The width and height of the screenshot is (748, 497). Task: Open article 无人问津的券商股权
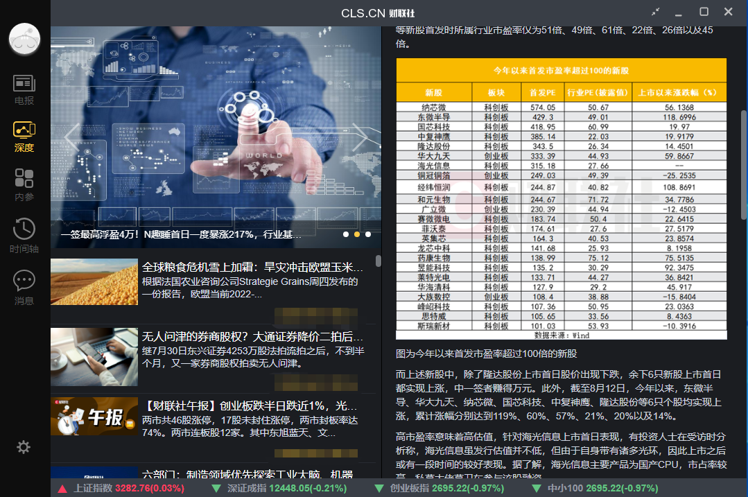(x=252, y=337)
